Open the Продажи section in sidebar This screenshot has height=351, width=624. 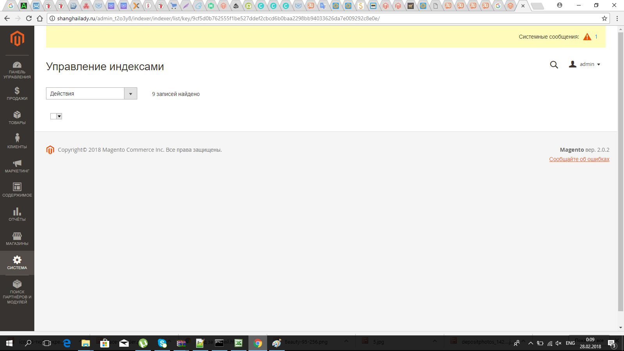click(x=17, y=94)
